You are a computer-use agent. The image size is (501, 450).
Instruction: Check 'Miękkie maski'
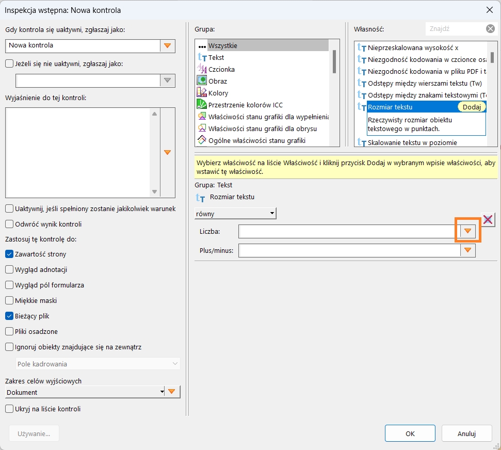pyautogui.click(x=9, y=300)
